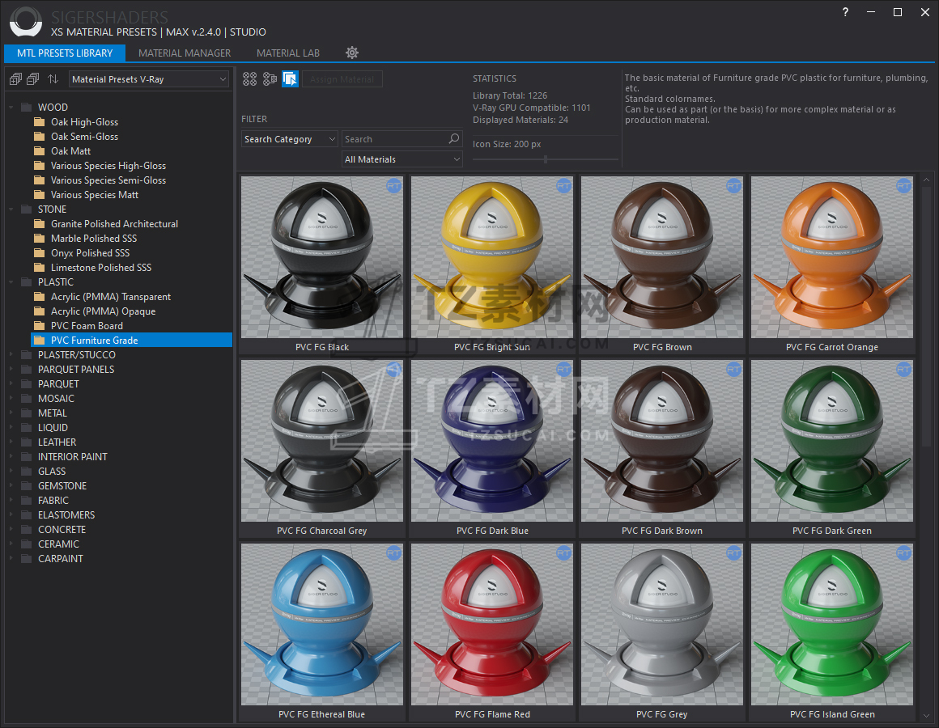Image resolution: width=939 pixels, height=728 pixels.
Task: Select the Onyx Polished SSS row
Action: [131, 253]
